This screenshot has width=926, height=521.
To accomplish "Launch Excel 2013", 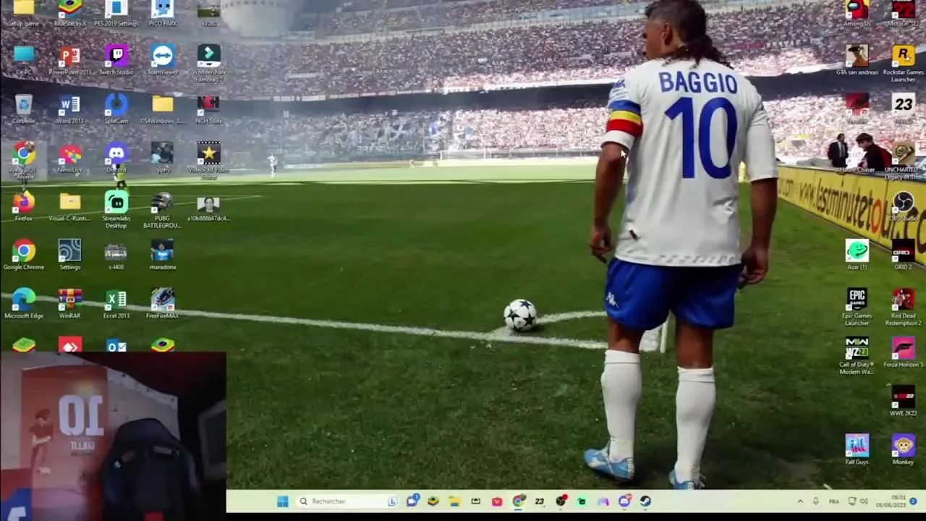I will pos(116,303).
